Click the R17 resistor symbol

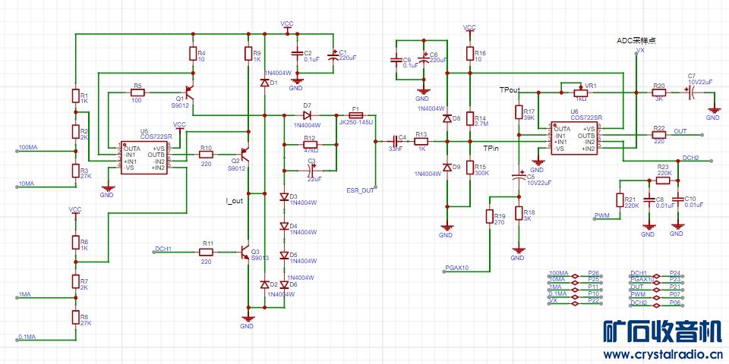pos(519,112)
